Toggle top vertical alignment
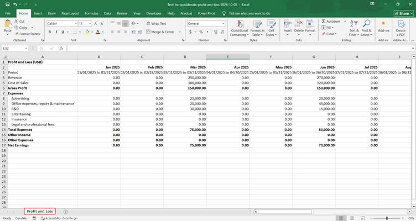416x221 pixels. pos(112,23)
